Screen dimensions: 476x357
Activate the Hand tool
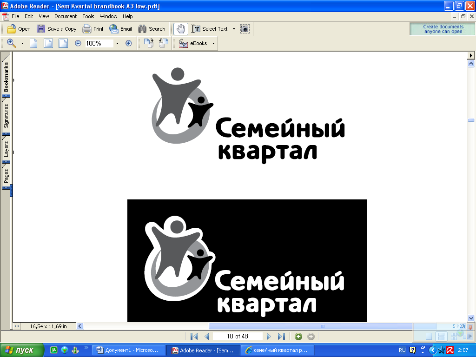pyautogui.click(x=181, y=29)
